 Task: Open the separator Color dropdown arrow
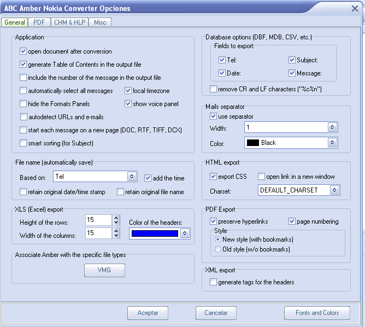click(x=332, y=143)
